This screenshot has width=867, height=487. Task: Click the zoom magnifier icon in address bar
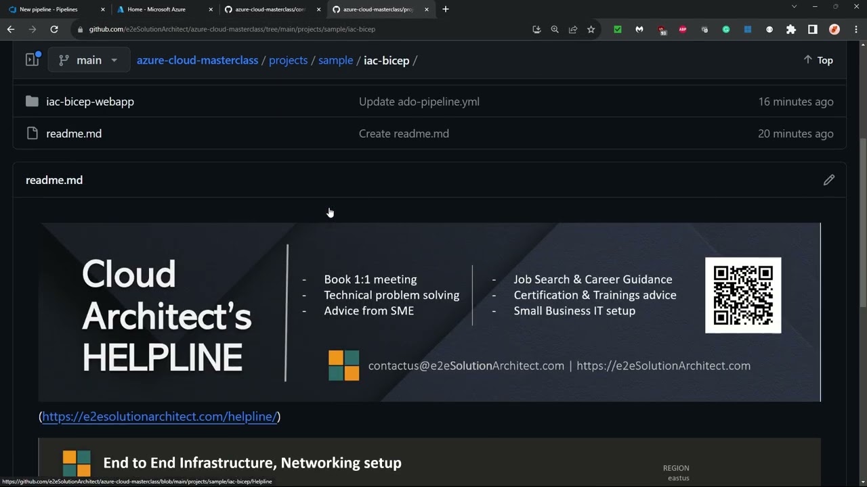(x=555, y=30)
